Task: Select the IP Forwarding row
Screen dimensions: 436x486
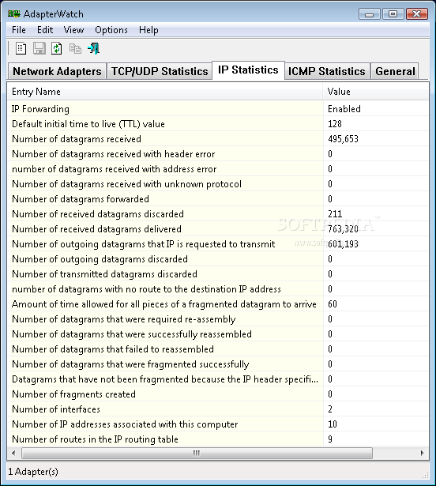Action: pyautogui.click(x=218, y=109)
